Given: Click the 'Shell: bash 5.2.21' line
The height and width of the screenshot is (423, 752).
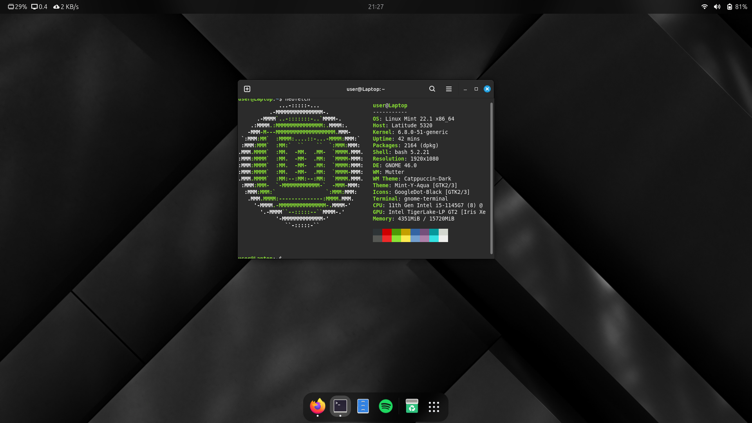Looking at the screenshot, I should click(x=401, y=152).
